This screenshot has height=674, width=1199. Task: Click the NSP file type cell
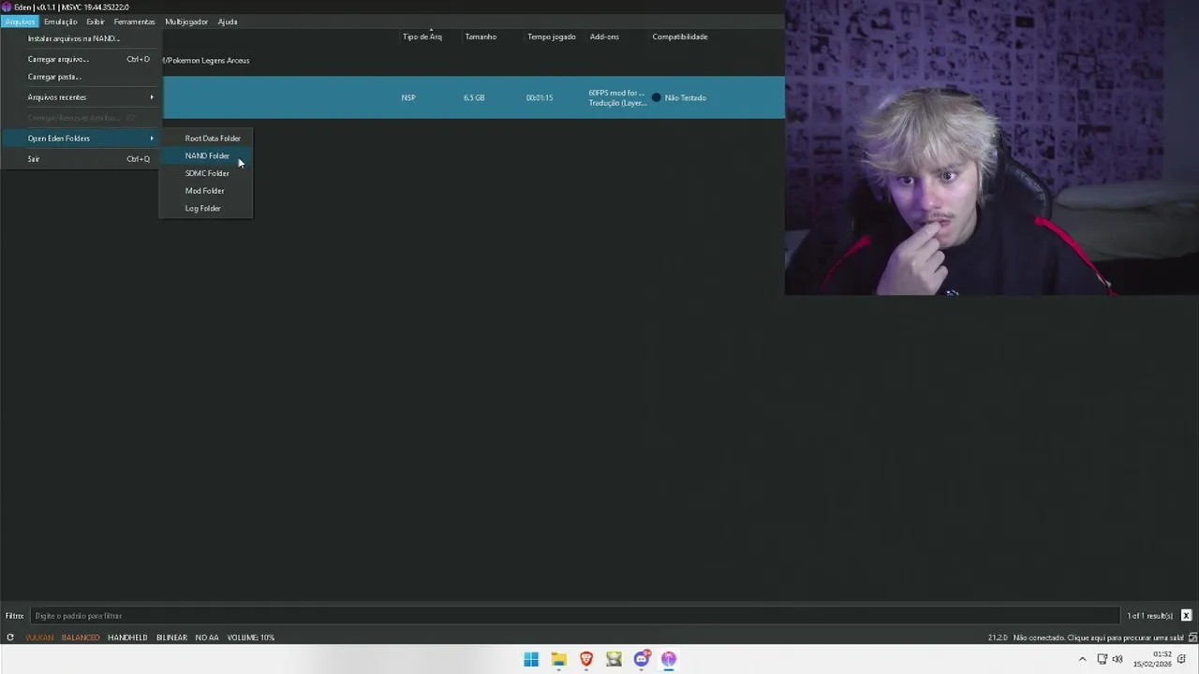click(x=408, y=97)
